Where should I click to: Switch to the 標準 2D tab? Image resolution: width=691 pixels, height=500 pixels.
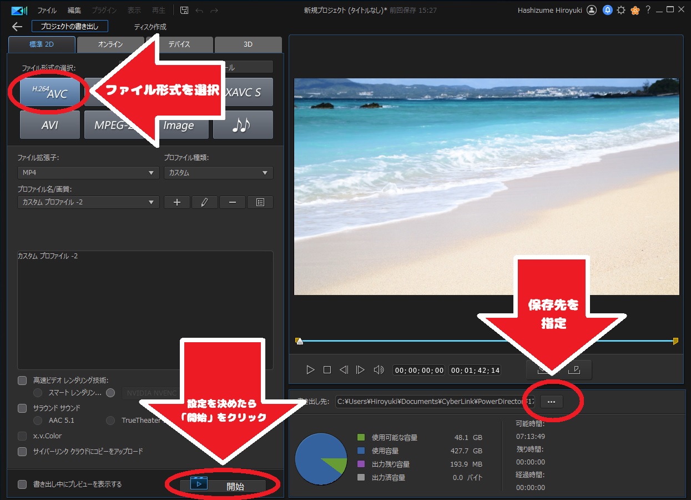click(x=42, y=44)
